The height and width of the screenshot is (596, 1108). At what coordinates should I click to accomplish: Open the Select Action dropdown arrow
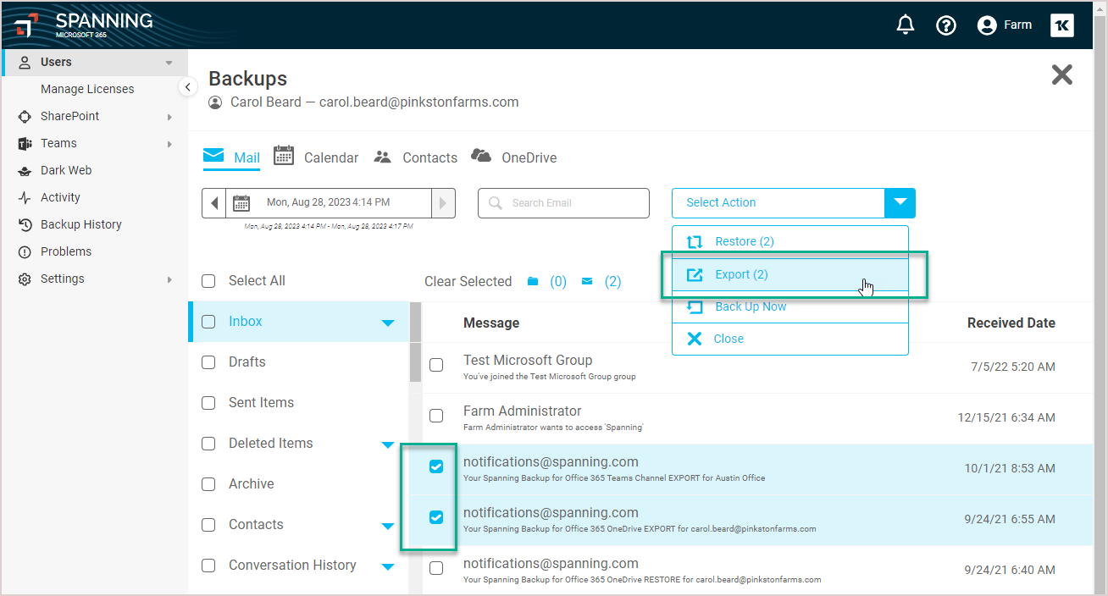click(900, 203)
